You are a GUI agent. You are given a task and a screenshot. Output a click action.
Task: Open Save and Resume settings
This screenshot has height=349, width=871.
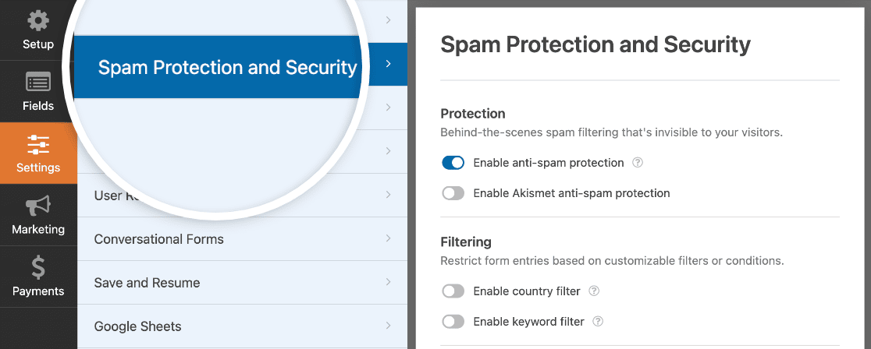click(x=148, y=283)
